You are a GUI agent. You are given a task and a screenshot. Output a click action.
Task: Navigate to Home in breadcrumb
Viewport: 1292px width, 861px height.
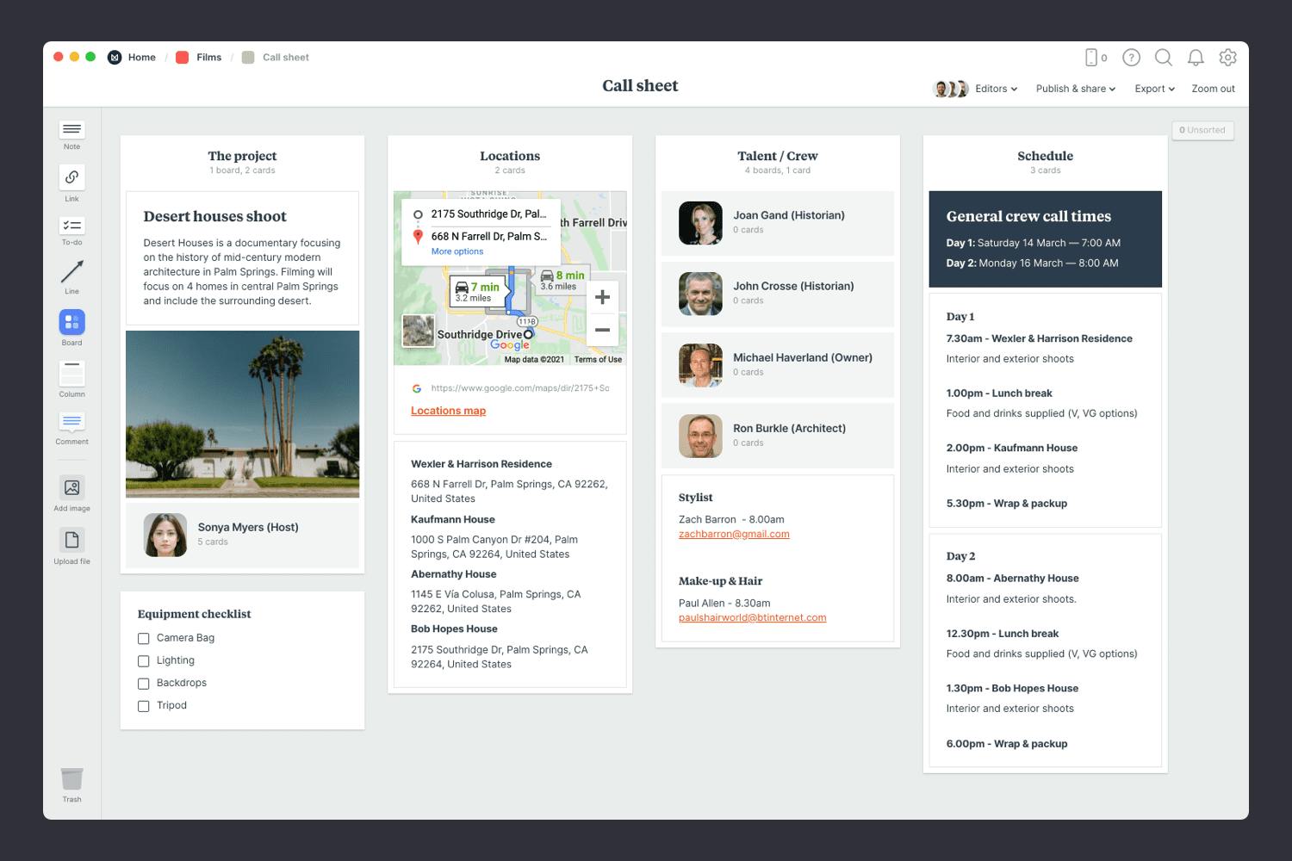141,58
